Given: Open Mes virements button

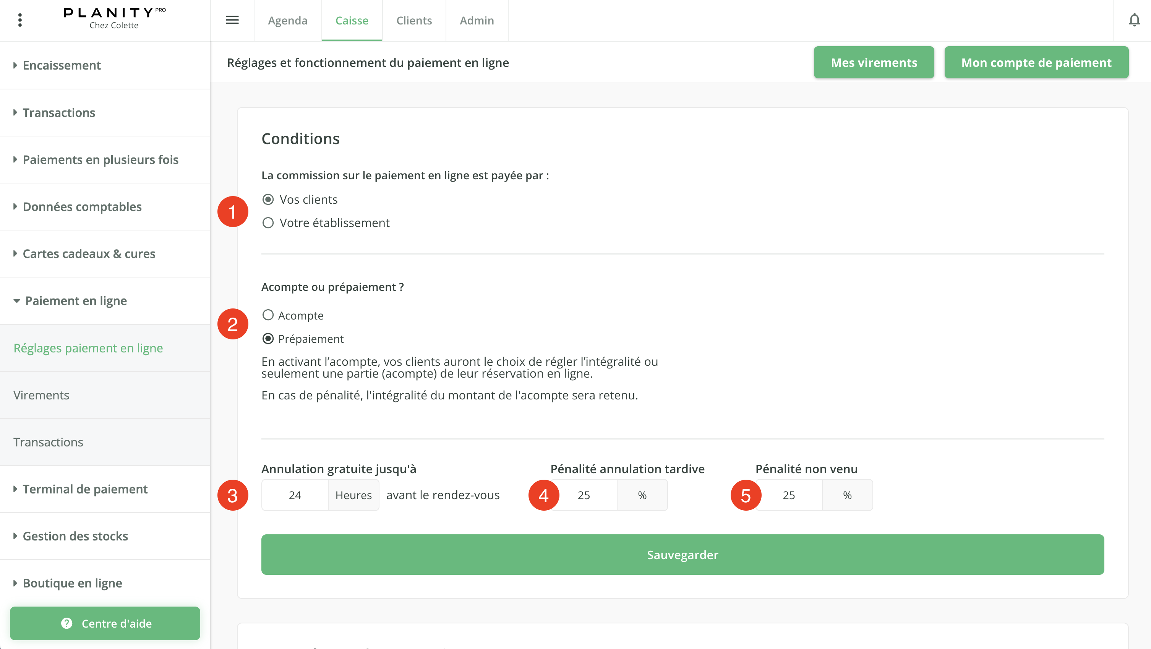Looking at the screenshot, I should (x=874, y=63).
